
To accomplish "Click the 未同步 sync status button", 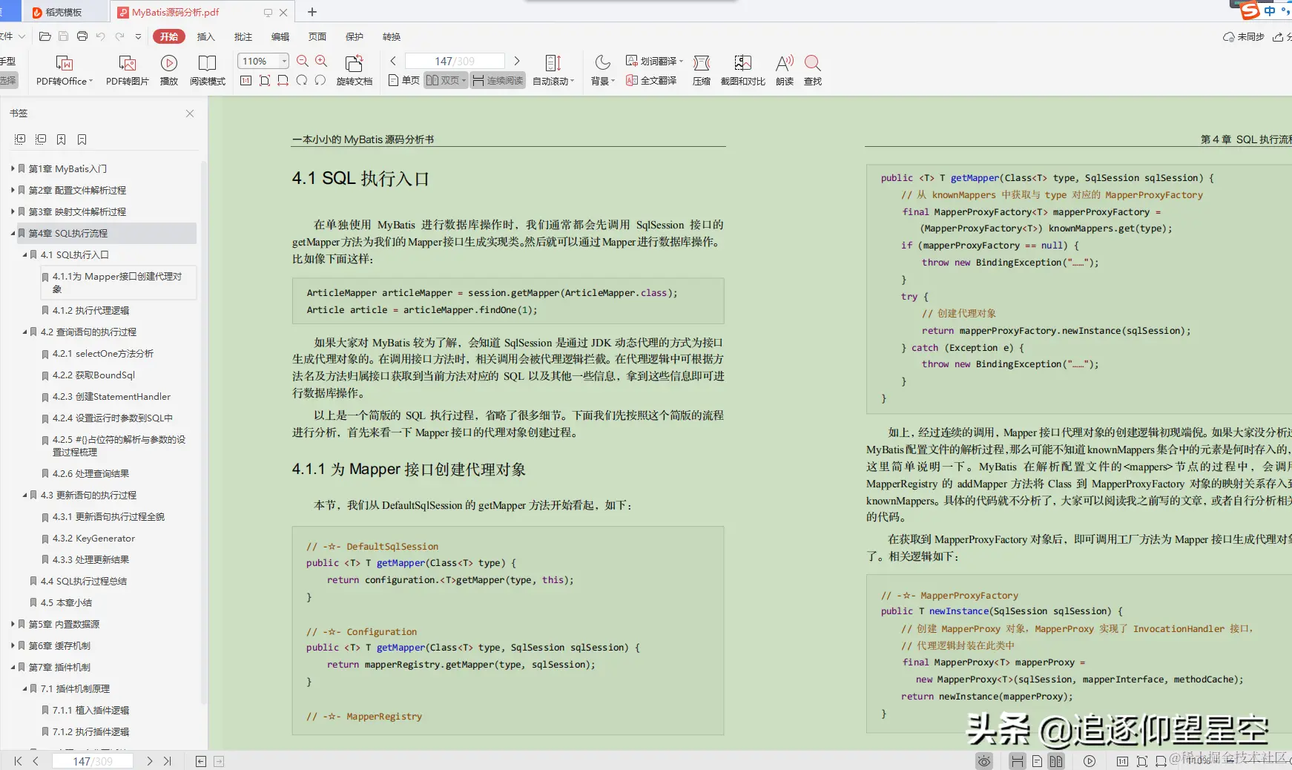I will [1244, 36].
